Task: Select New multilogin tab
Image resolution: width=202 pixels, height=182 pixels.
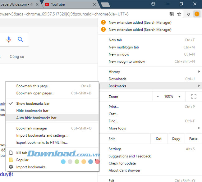Action: (x=150, y=47)
